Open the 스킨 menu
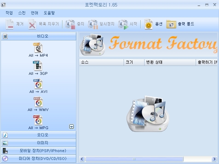 coord(22,13)
